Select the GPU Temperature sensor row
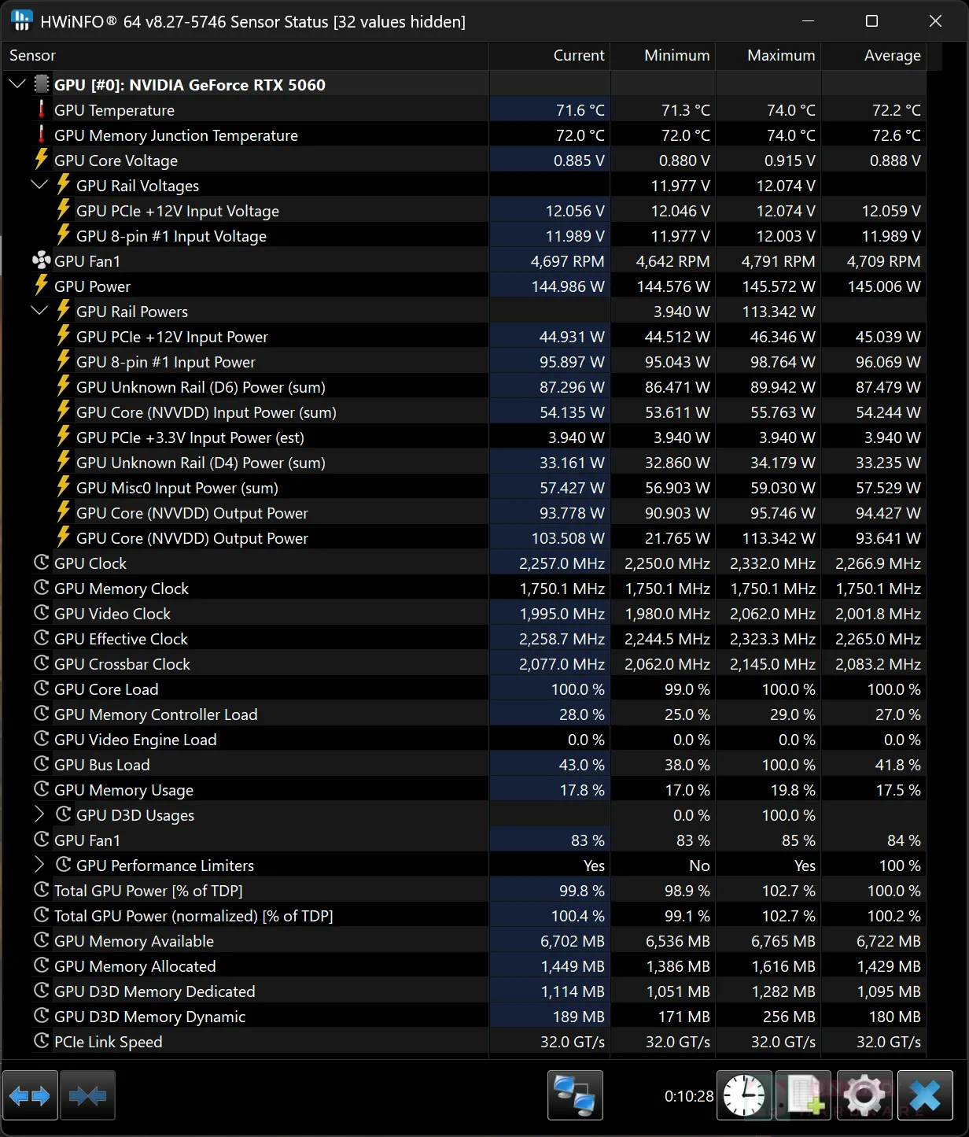 (x=464, y=110)
